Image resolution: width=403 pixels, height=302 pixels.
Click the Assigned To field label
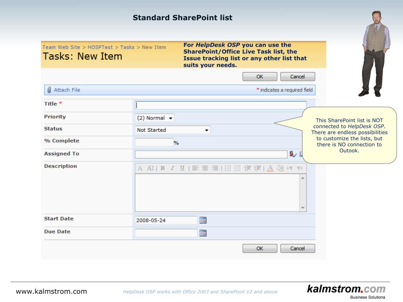62,154
